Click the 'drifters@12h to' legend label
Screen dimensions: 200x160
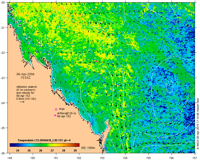[x=66, y=113]
